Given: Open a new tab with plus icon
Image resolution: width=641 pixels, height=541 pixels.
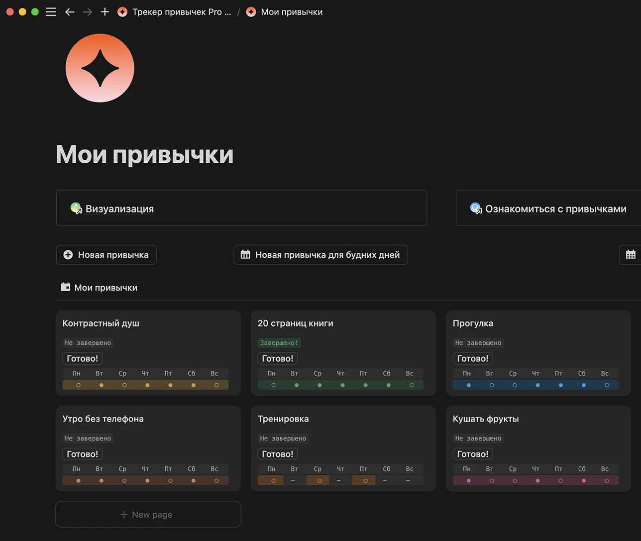Looking at the screenshot, I should tap(105, 12).
